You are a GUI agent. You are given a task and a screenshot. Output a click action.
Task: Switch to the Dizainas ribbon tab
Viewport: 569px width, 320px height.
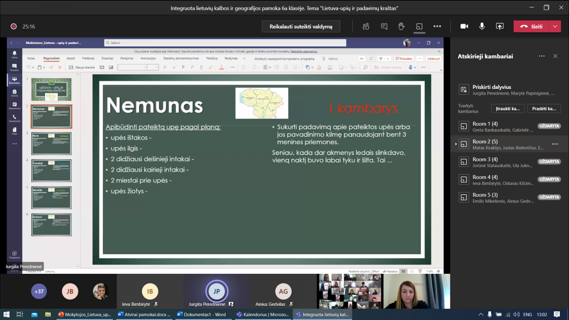tap(107, 58)
